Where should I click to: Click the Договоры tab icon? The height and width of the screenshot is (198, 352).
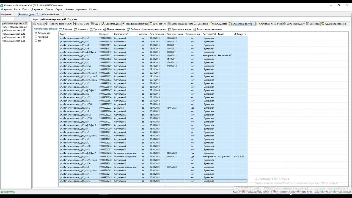coord(307,24)
